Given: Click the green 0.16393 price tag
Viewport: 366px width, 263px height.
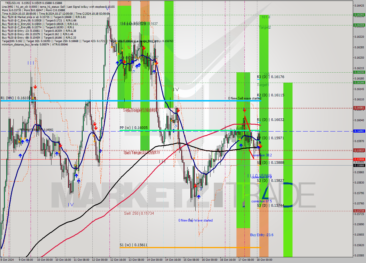Looking at the screenshot, I should pos(359,15).
